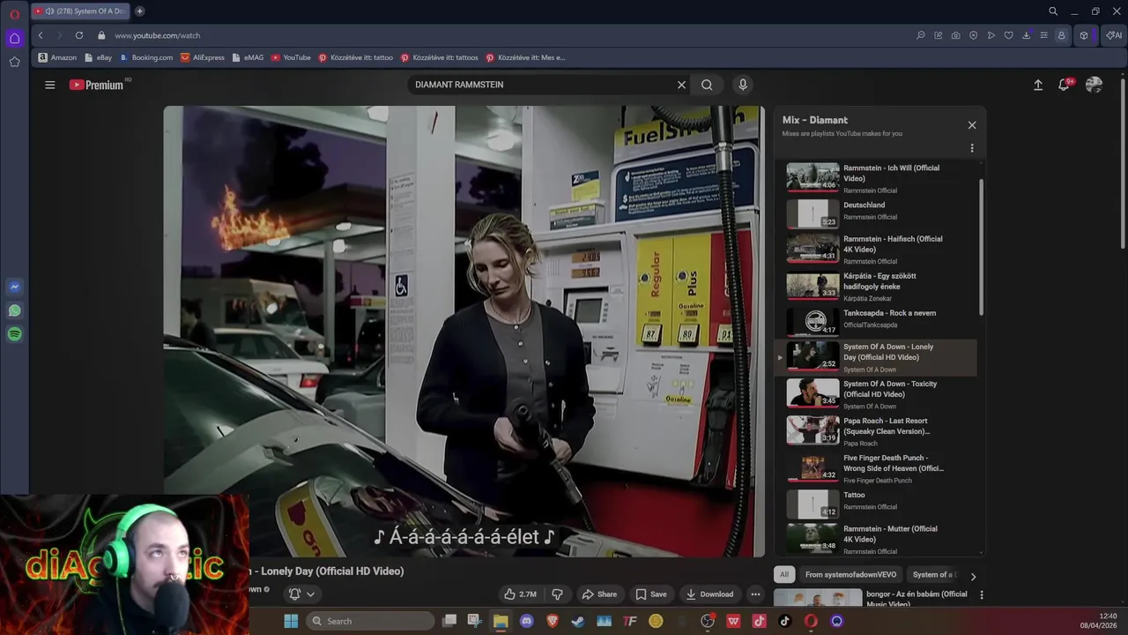This screenshot has height=635, width=1128.
Task: Open Discord from the taskbar
Action: pos(527,621)
